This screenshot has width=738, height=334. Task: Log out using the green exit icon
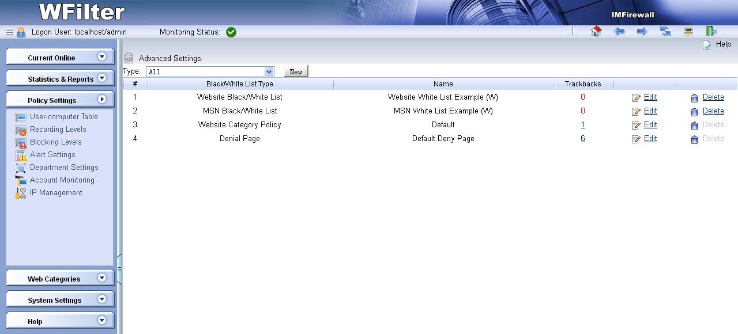pyautogui.click(x=711, y=32)
